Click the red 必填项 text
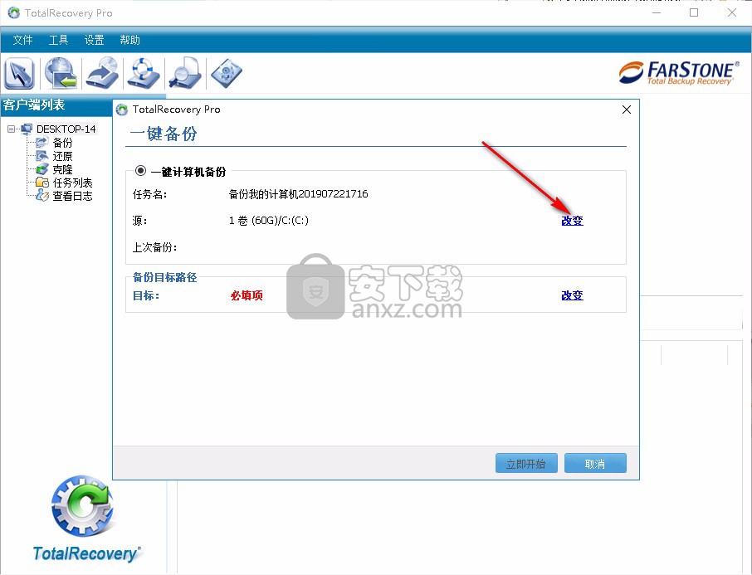Image resolution: width=752 pixels, height=575 pixels. pyautogui.click(x=247, y=295)
